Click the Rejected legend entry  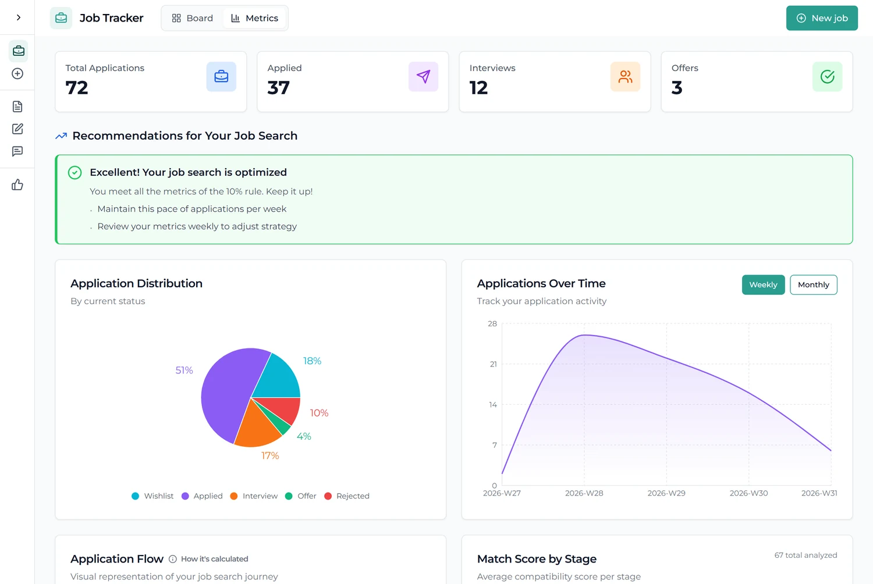(x=347, y=496)
